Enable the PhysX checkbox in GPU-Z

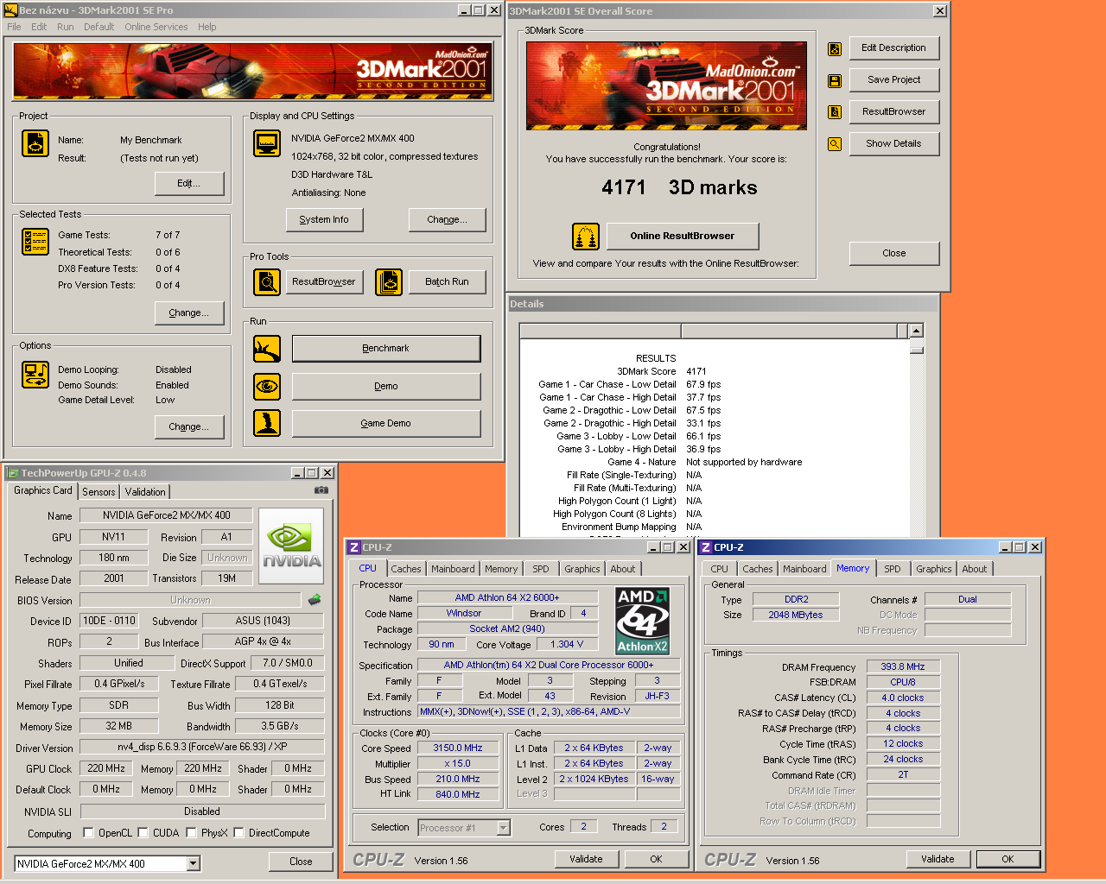tap(191, 833)
